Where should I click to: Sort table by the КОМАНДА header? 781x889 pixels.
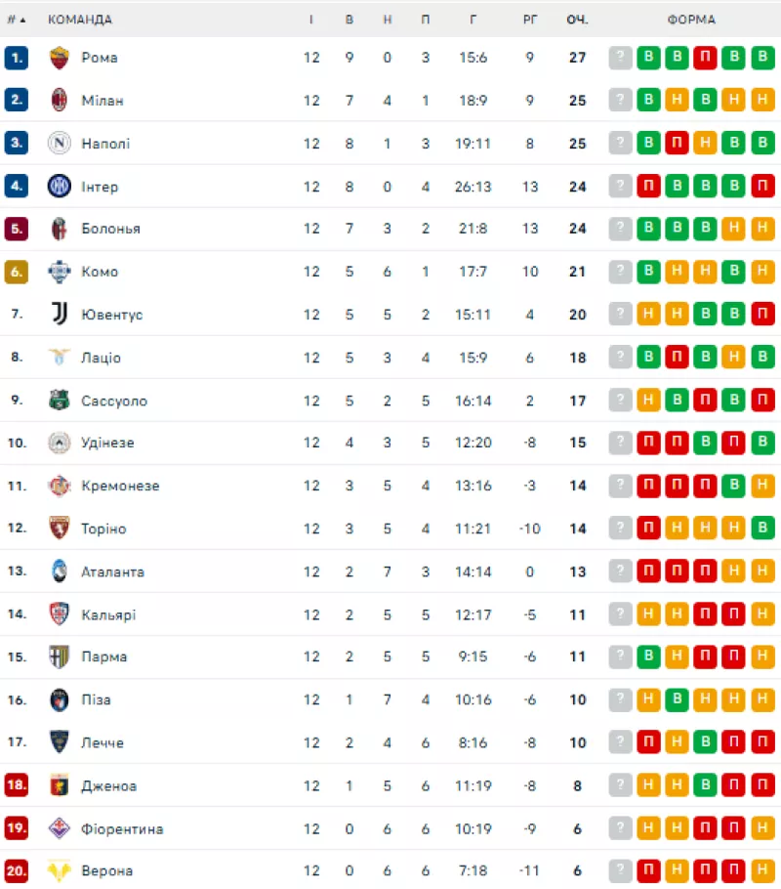pyautogui.click(x=80, y=20)
